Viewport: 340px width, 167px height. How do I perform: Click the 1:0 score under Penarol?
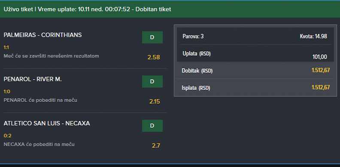(x=7, y=92)
